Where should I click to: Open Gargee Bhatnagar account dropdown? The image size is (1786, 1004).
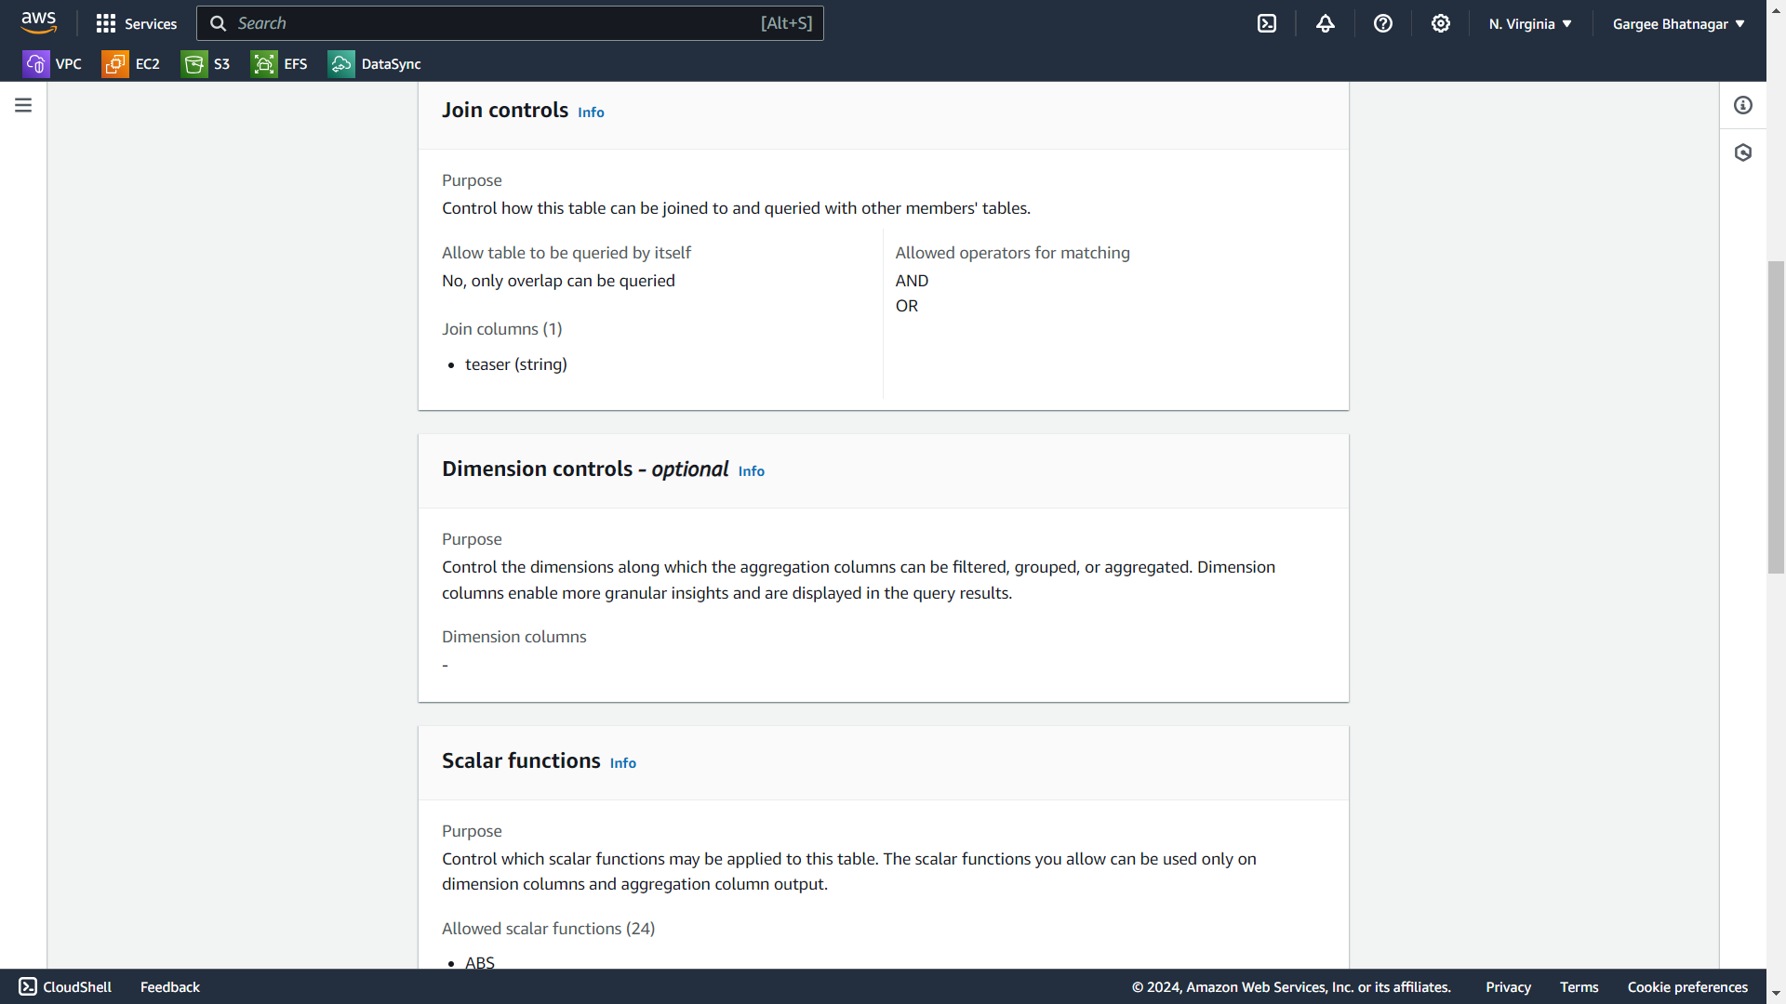[x=1678, y=23]
